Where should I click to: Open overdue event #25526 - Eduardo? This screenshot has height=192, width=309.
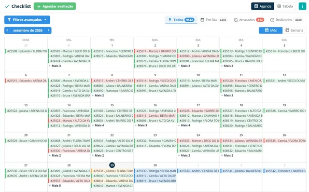(198, 111)
